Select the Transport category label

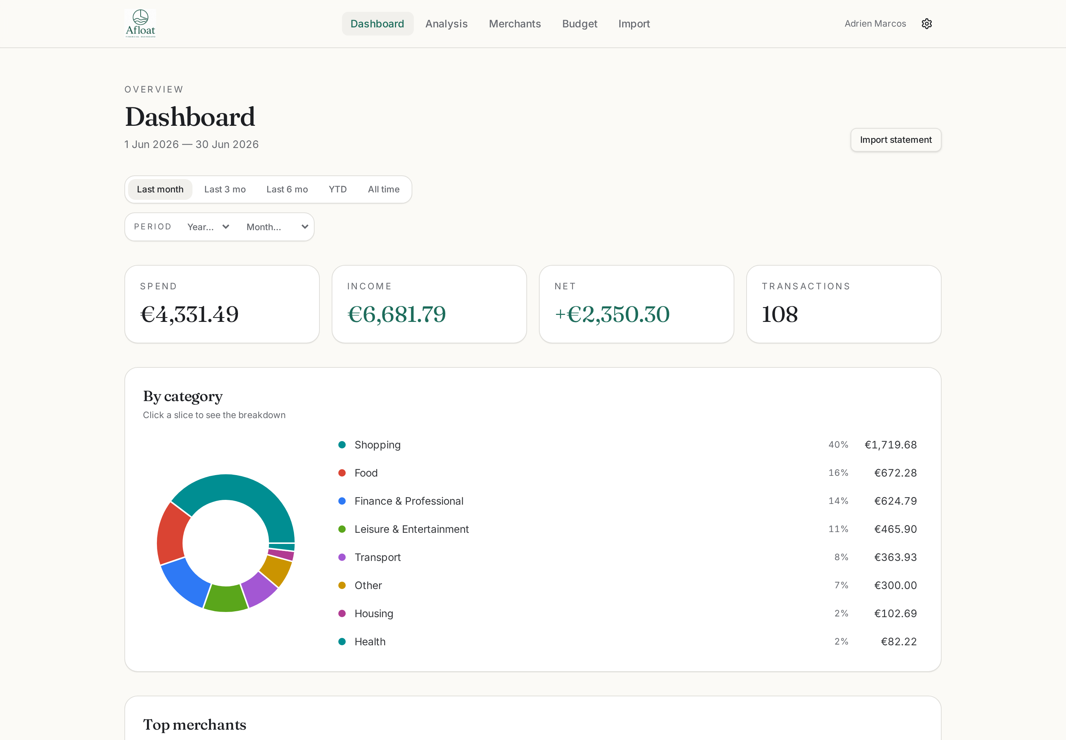click(x=378, y=557)
